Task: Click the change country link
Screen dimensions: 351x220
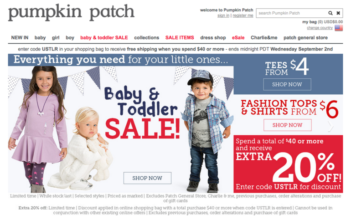Action: [320, 28]
